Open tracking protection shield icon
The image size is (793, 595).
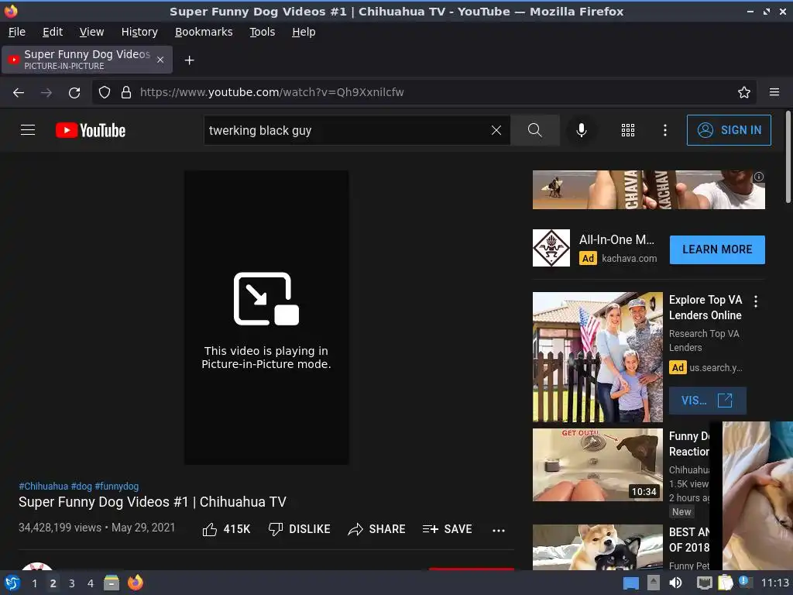[x=105, y=92]
